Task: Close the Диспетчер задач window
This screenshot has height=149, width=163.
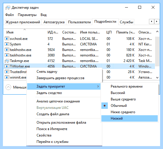Action: [x=153, y=7]
